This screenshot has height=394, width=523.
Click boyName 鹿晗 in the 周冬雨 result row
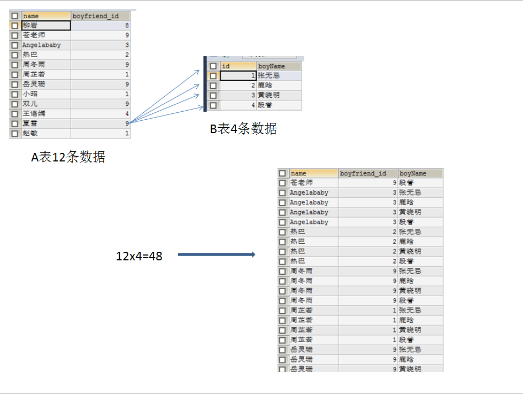[x=421, y=281]
